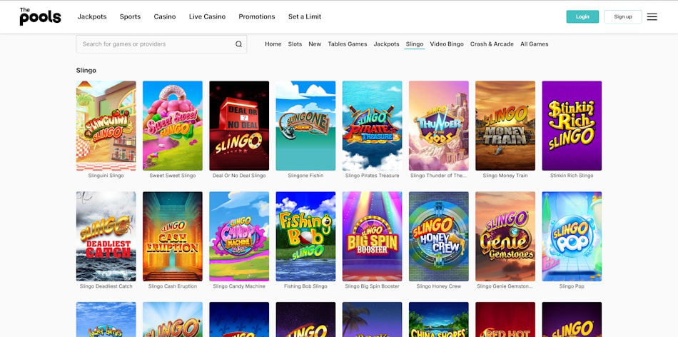Click 'Slingo Pop' caption text

[572, 286]
